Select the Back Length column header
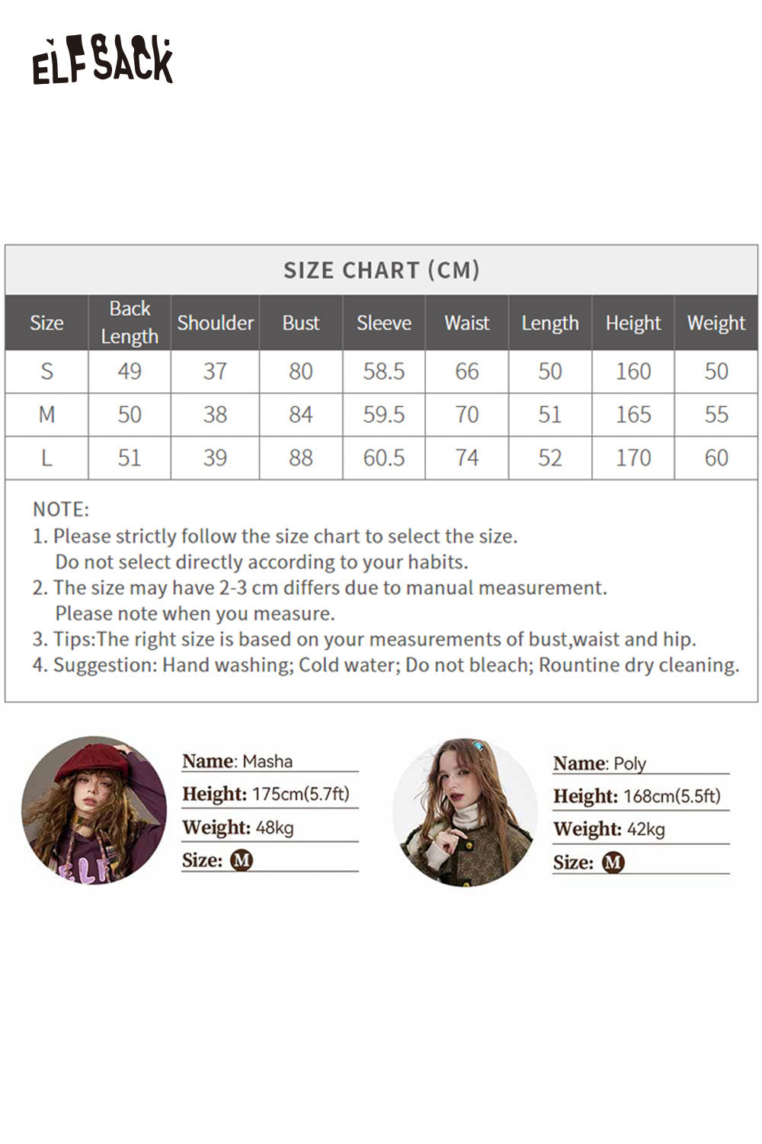Image resolution: width=762 pixels, height=1144 pixels. pyautogui.click(x=130, y=323)
